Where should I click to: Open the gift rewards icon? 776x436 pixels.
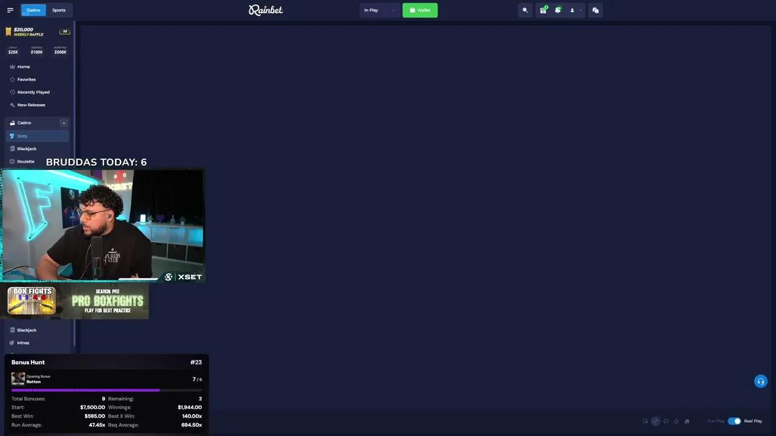click(x=543, y=10)
